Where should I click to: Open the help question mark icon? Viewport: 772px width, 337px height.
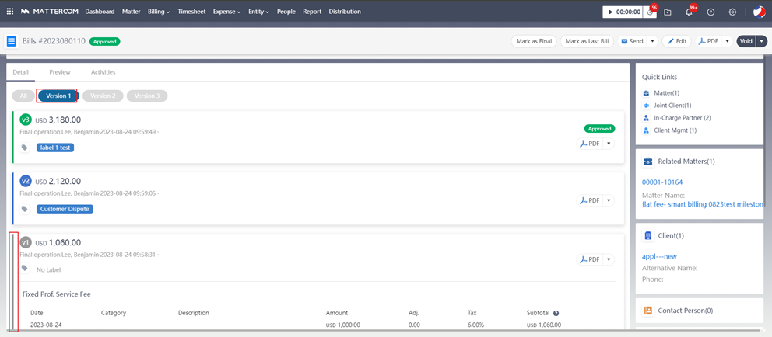point(711,12)
